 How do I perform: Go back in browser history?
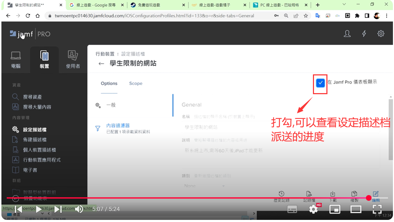click(8, 16)
